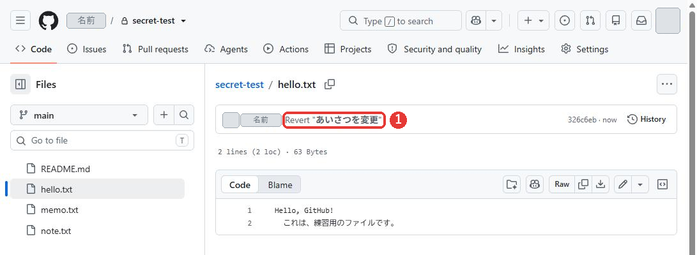Collapse the Files tree side panel
Image resolution: width=697 pixels, height=255 pixels.
[x=20, y=84]
